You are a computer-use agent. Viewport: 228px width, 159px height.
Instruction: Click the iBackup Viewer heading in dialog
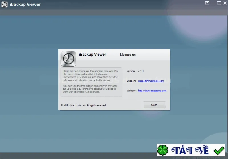click(x=92, y=55)
